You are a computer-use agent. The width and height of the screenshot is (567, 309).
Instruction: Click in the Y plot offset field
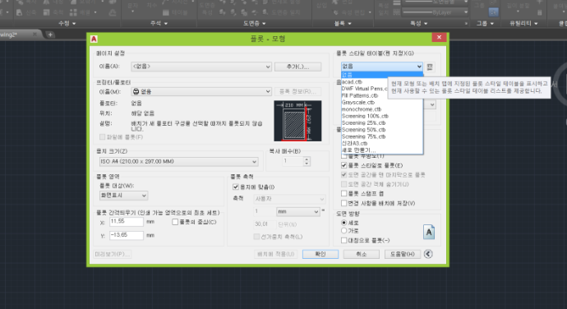127,235
